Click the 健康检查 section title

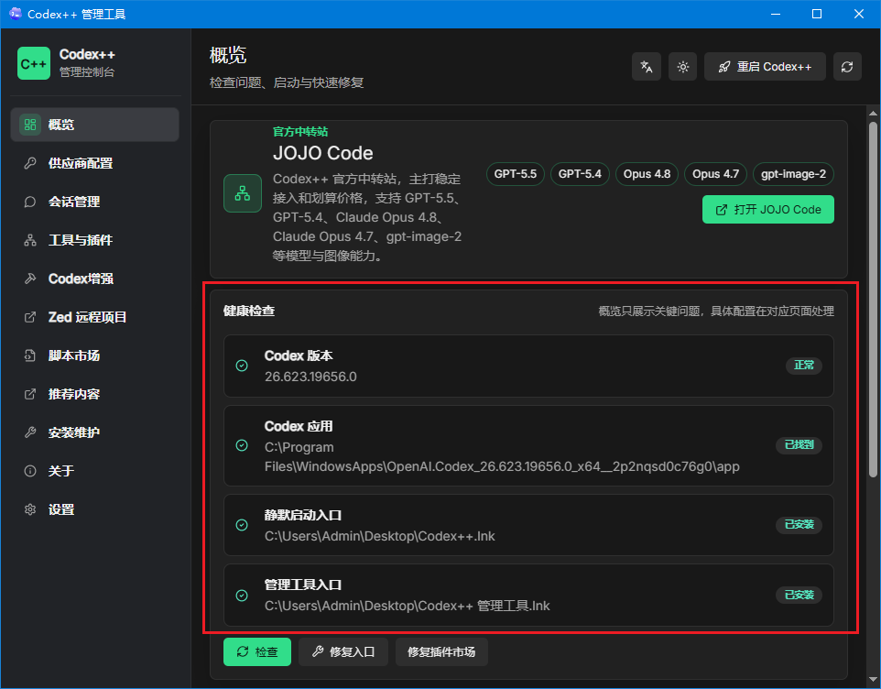tap(249, 311)
